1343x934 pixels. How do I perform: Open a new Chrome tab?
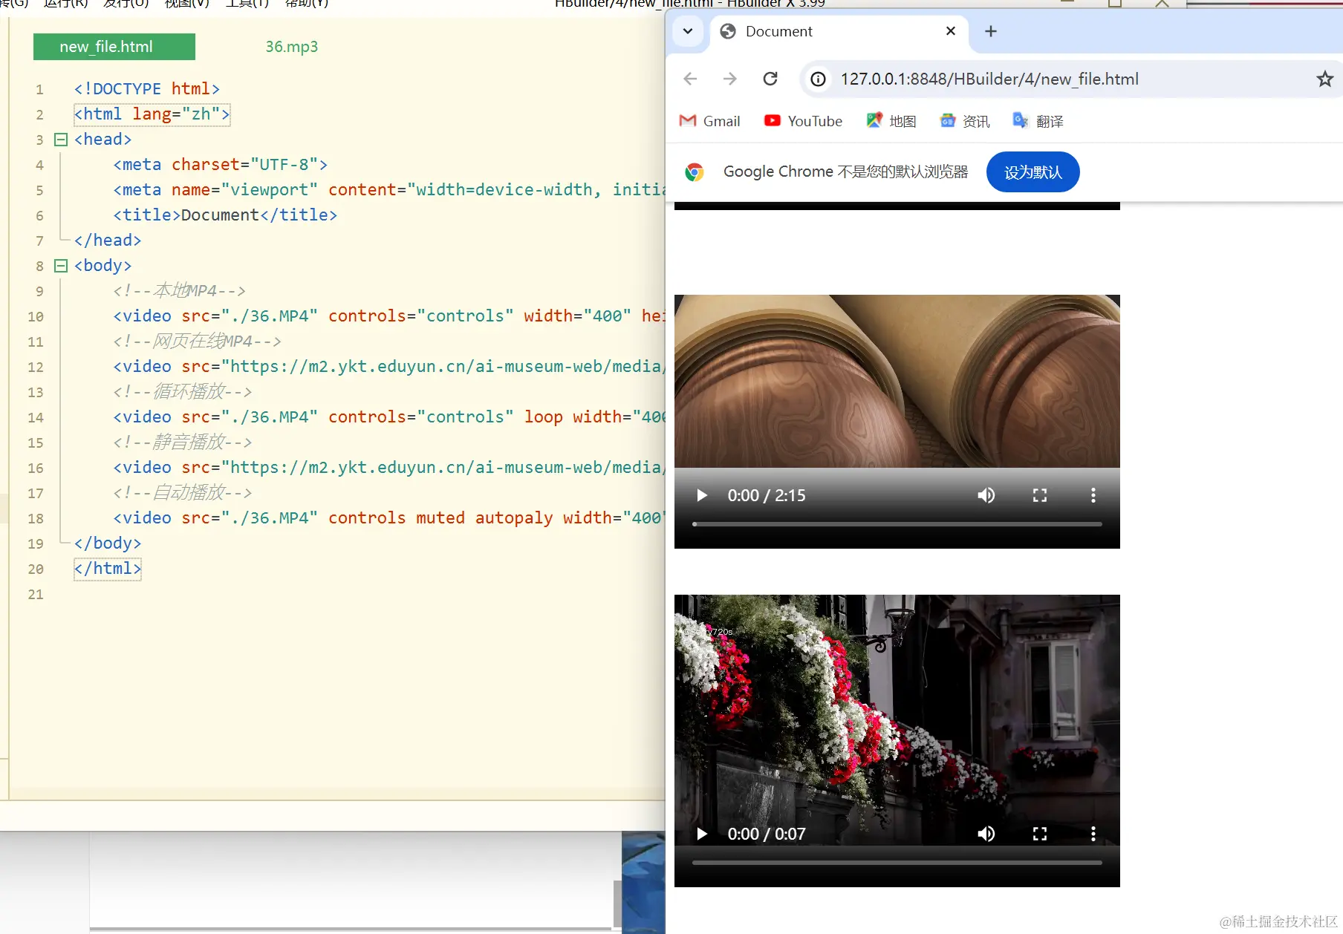point(990,31)
